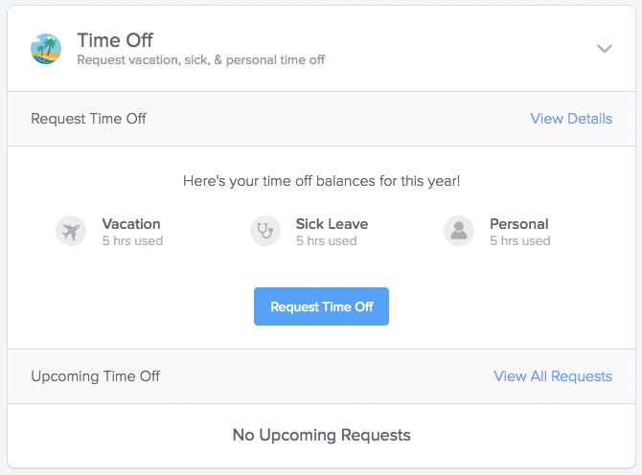This screenshot has width=642, height=475.
Task: Click the Time Off card title
Action: pos(115,40)
